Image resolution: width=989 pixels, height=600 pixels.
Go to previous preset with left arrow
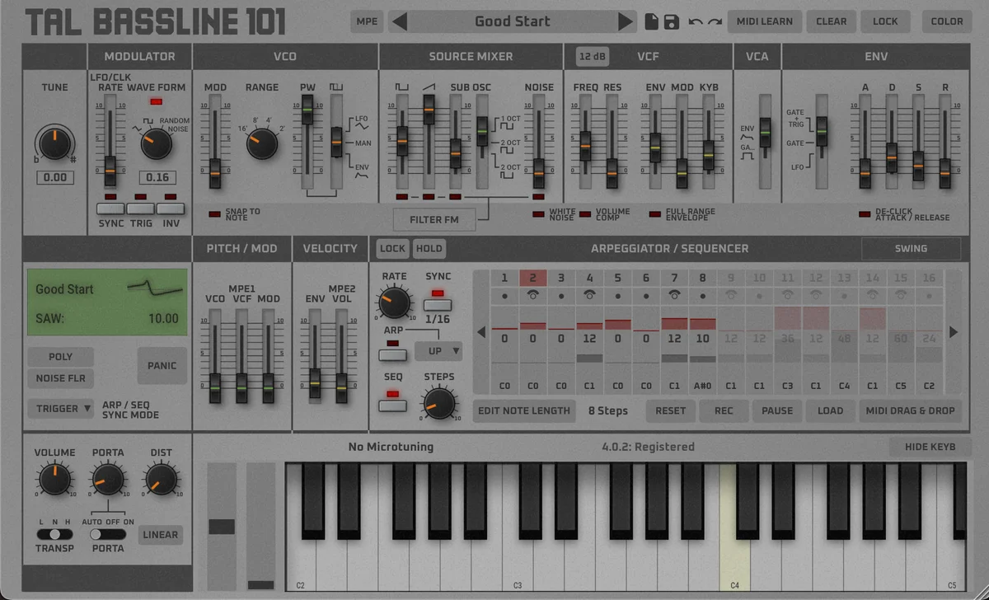pos(400,21)
